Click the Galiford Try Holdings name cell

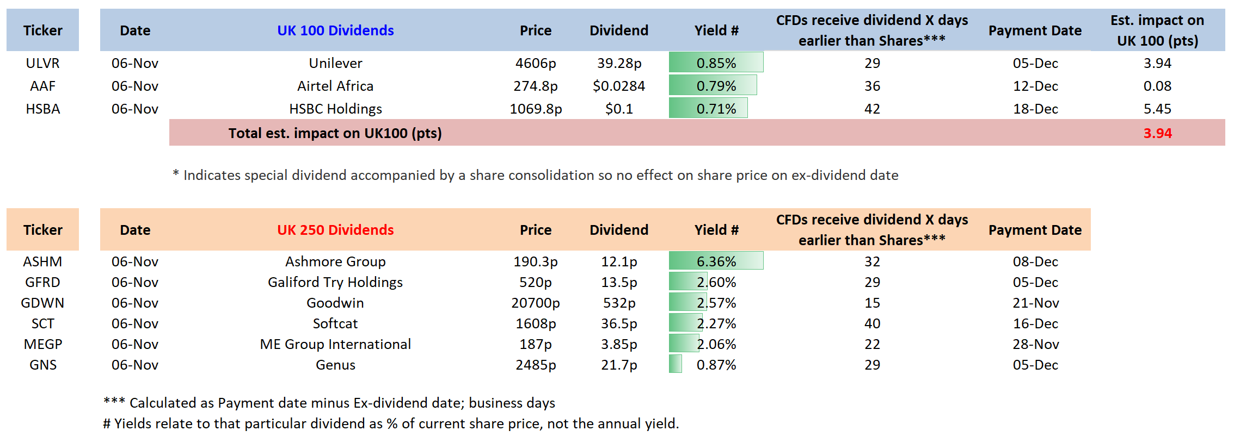(335, 282)
